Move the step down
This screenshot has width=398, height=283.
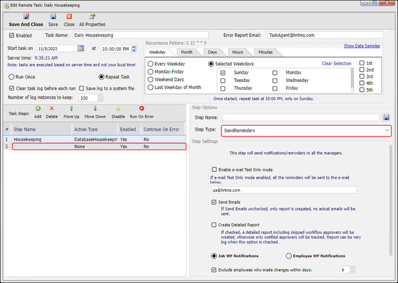coord(95,109)
